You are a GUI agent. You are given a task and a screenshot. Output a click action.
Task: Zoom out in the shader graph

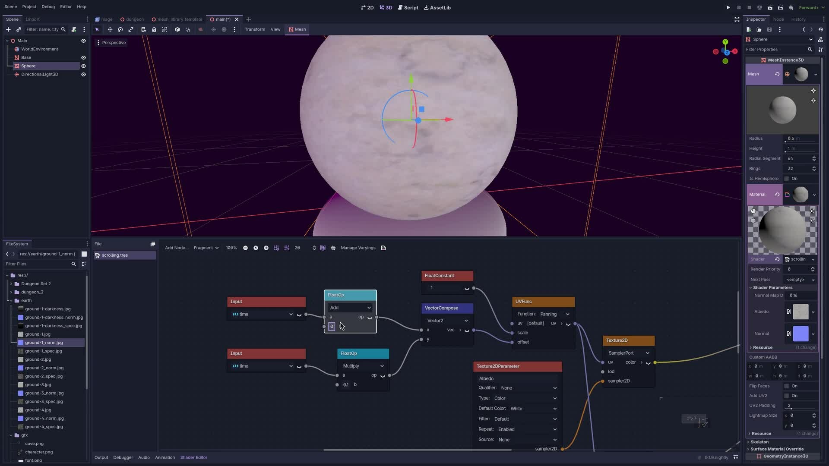245,248
